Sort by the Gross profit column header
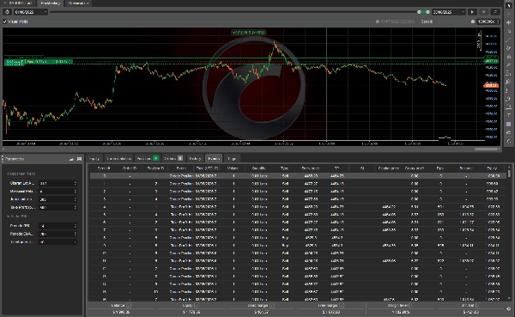Viewport: 515px width, 317px height. [415, 168]
